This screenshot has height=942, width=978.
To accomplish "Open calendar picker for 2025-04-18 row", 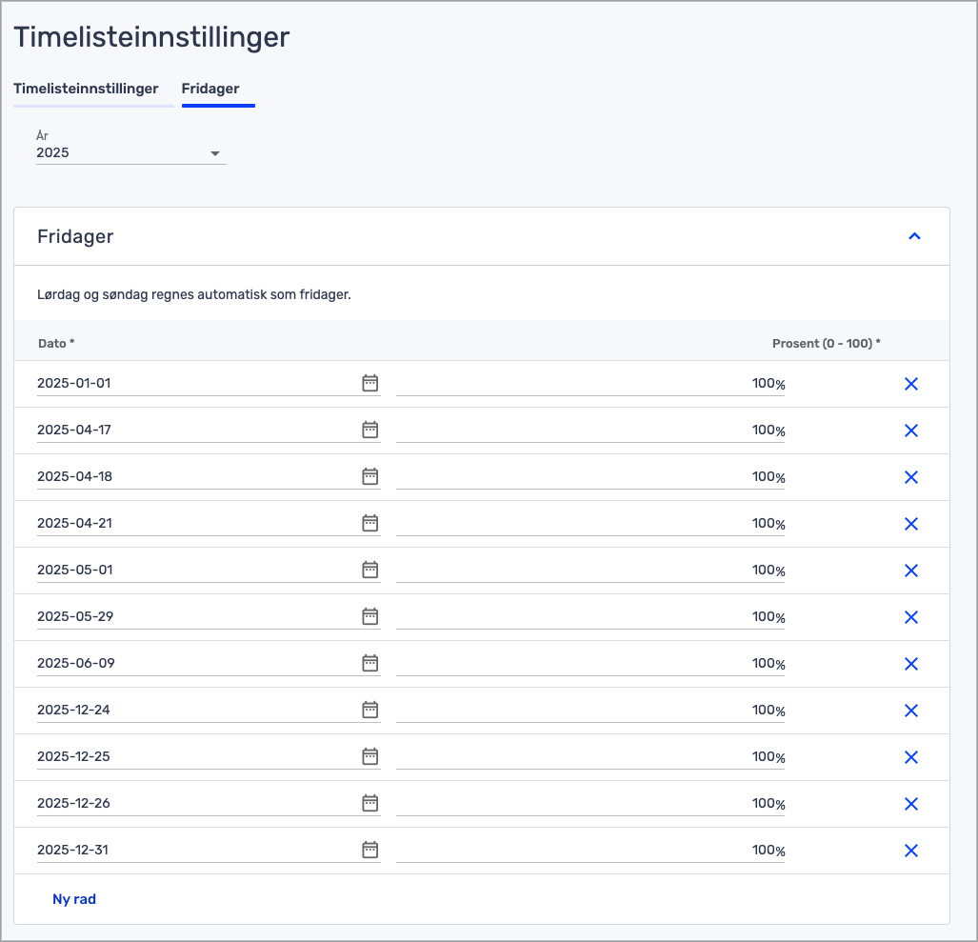I will (370, 476).
